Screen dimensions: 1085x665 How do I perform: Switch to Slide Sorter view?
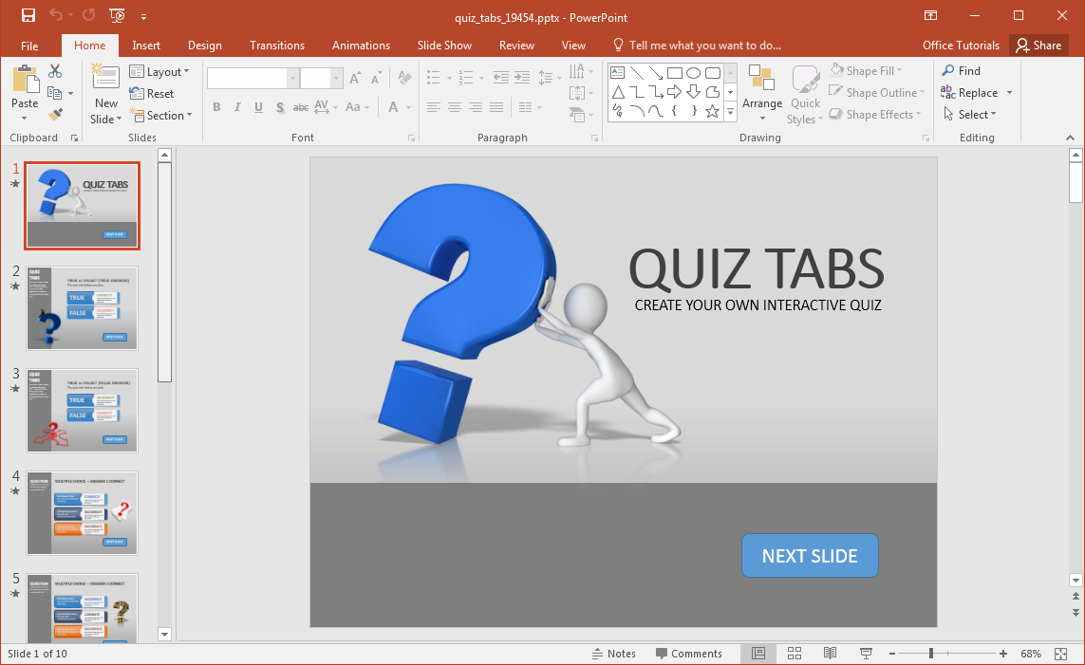(794, 653)
